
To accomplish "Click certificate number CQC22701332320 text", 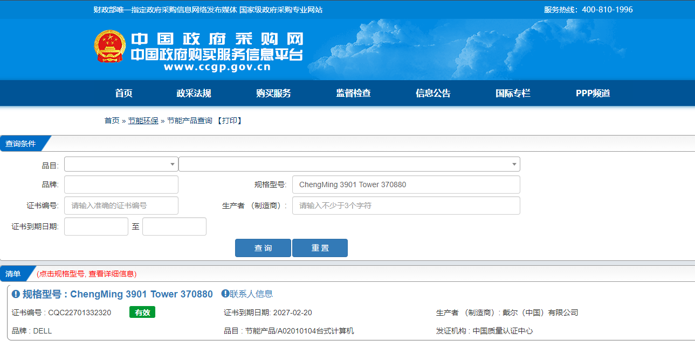I will [x=80, y=313].
